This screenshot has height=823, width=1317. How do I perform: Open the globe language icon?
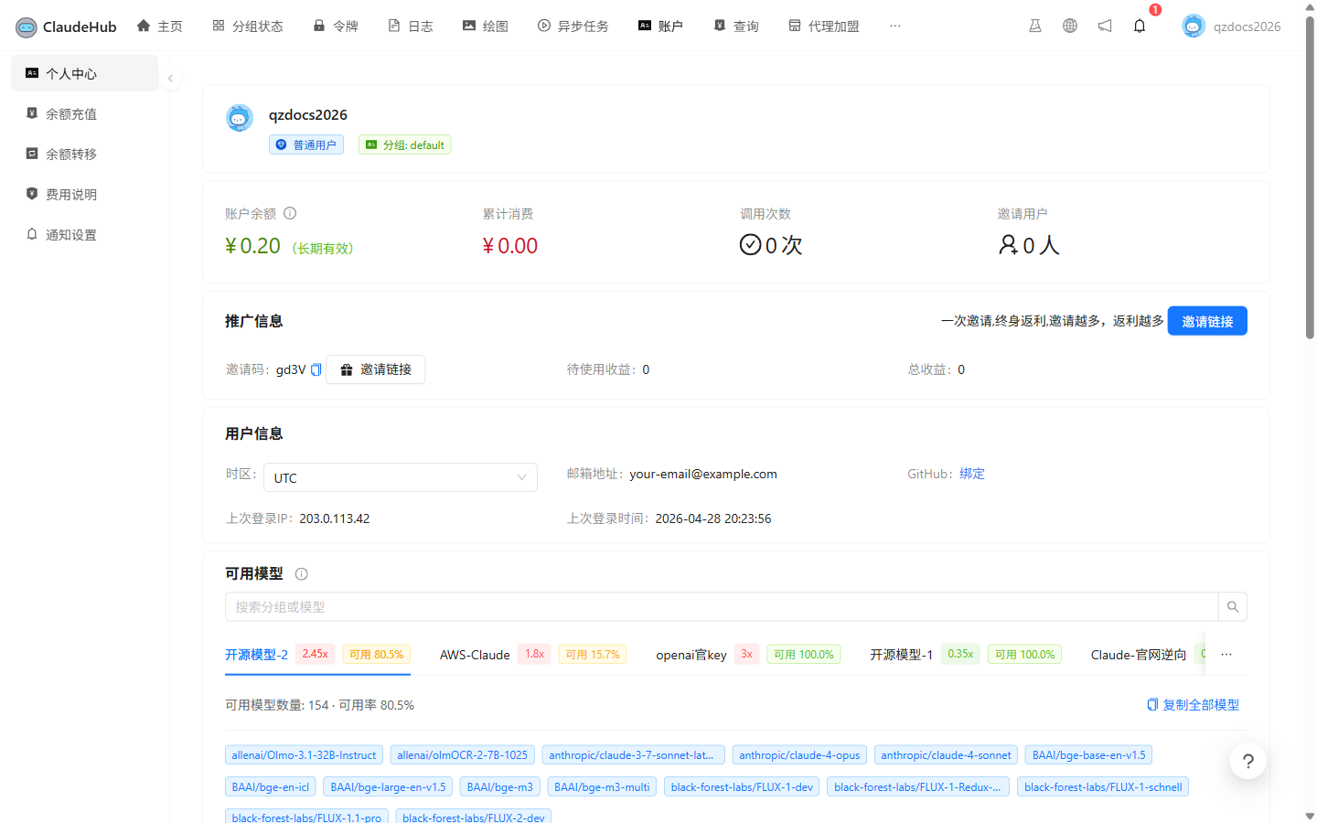(1070, 26)
